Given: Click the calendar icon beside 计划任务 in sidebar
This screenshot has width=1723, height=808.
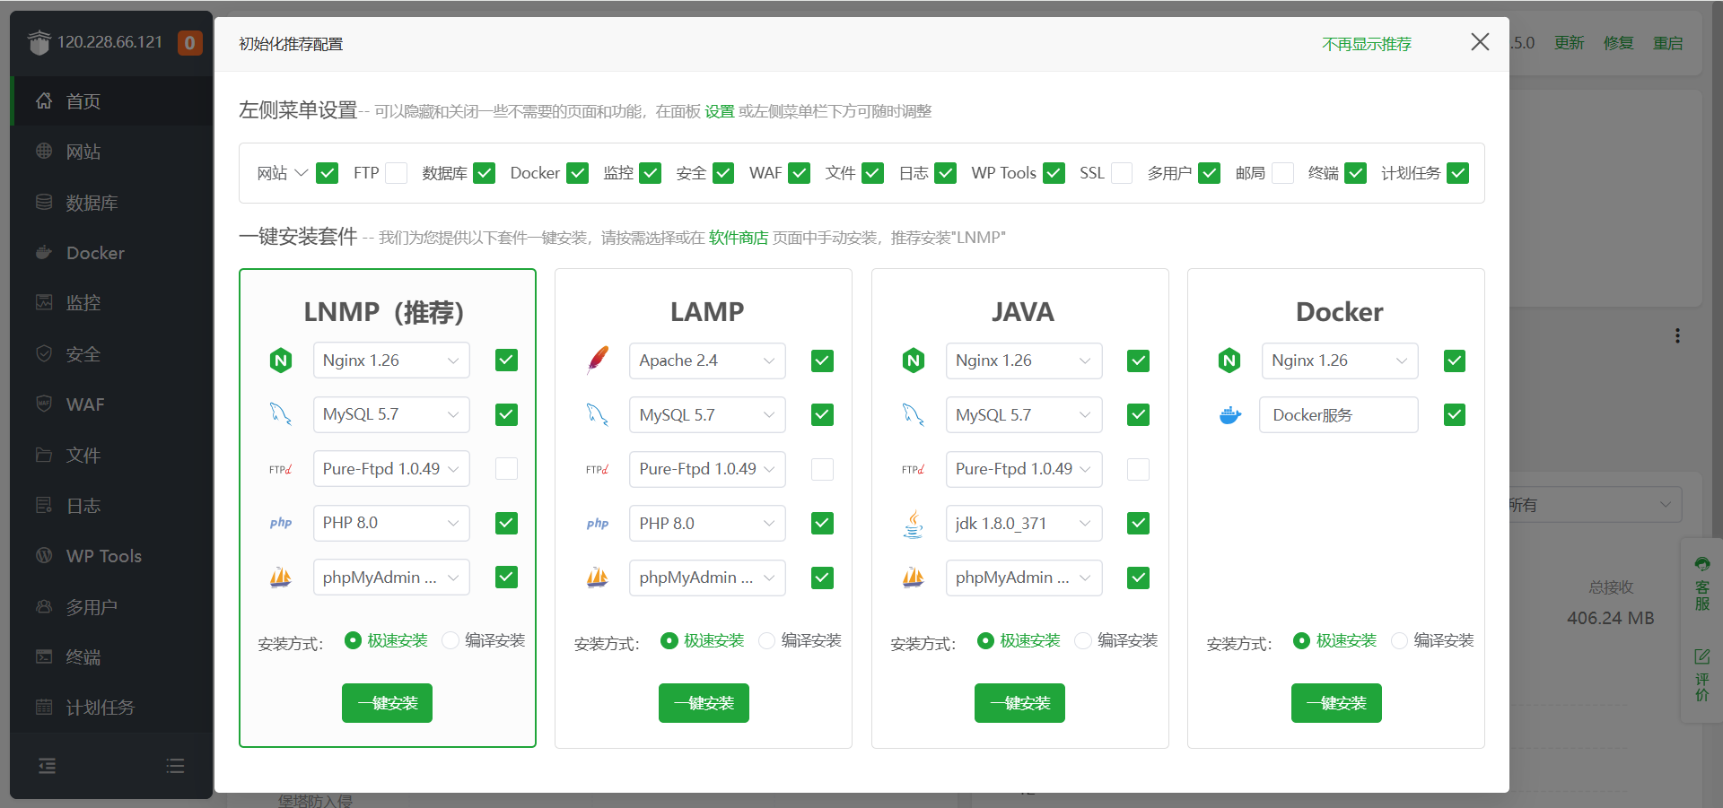Looking at the screenshot, I should (x=44, y=708).
